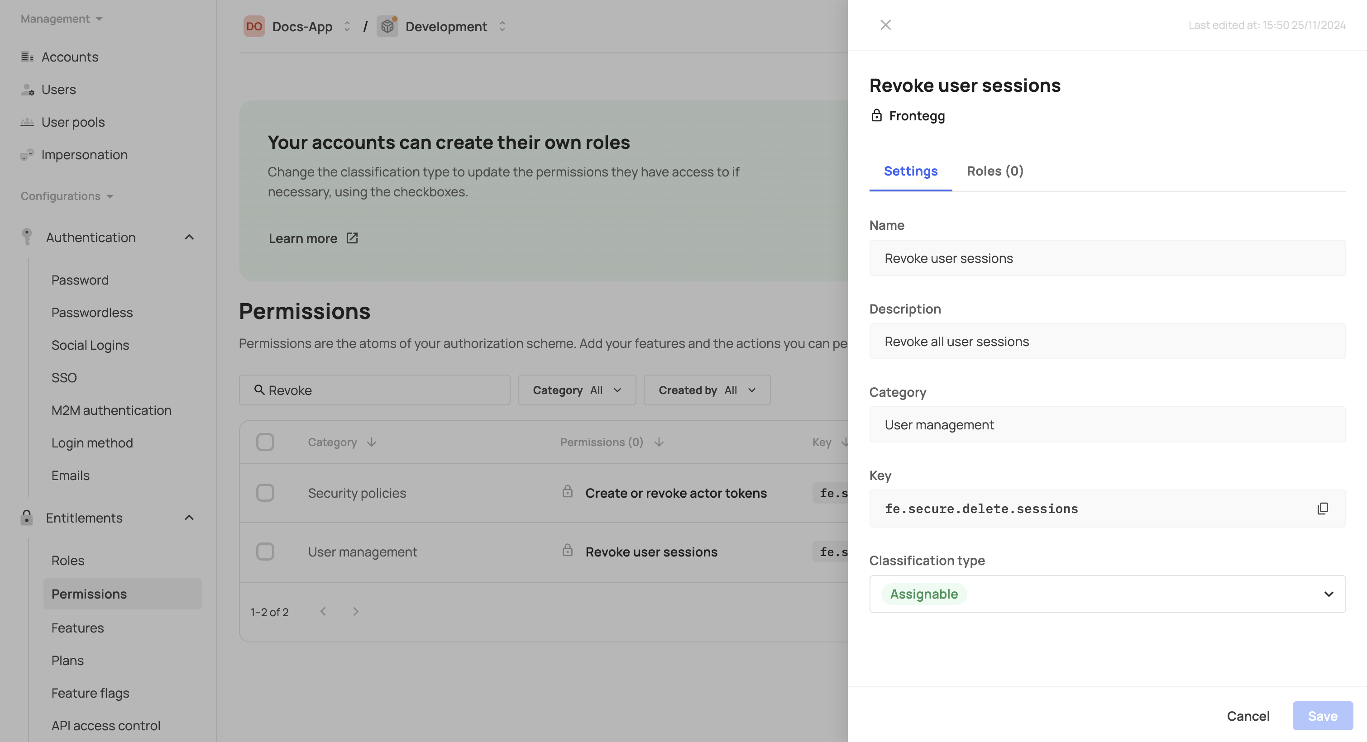Select all permissions with header checkbox

click(x=265, y=442)
